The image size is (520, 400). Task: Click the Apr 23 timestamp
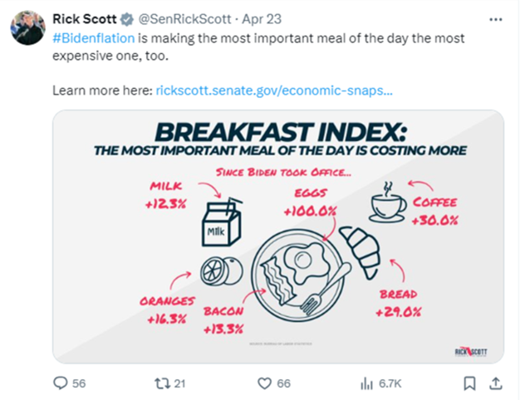262,19
